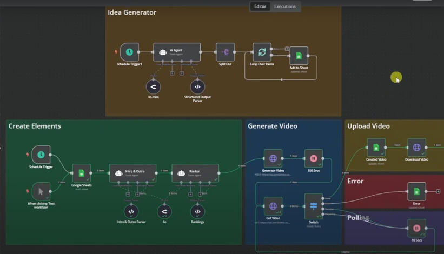Click the plus button on Loop Over Items output
The image size is (444, 254).
287,49
